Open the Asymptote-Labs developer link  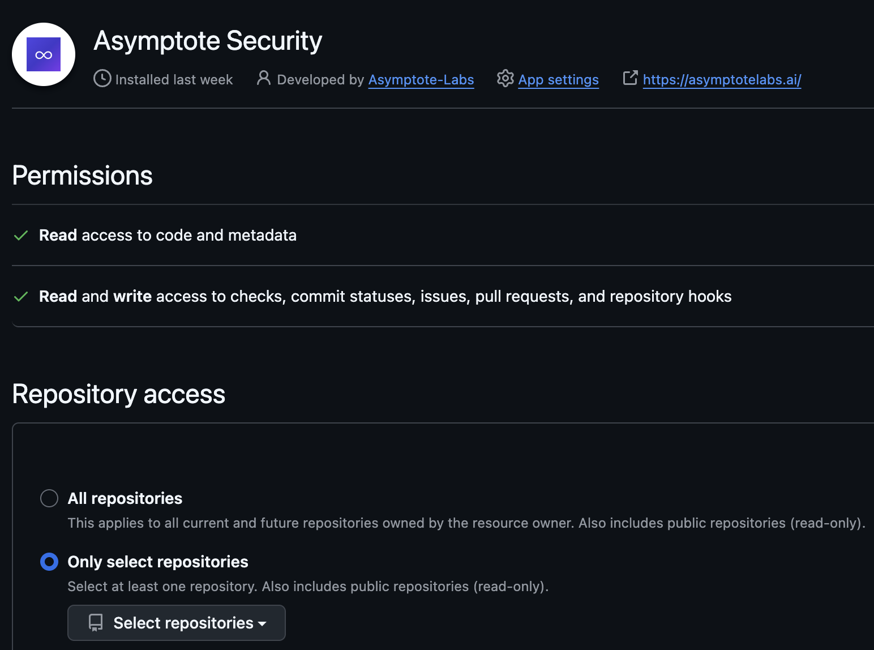[421, 80]
